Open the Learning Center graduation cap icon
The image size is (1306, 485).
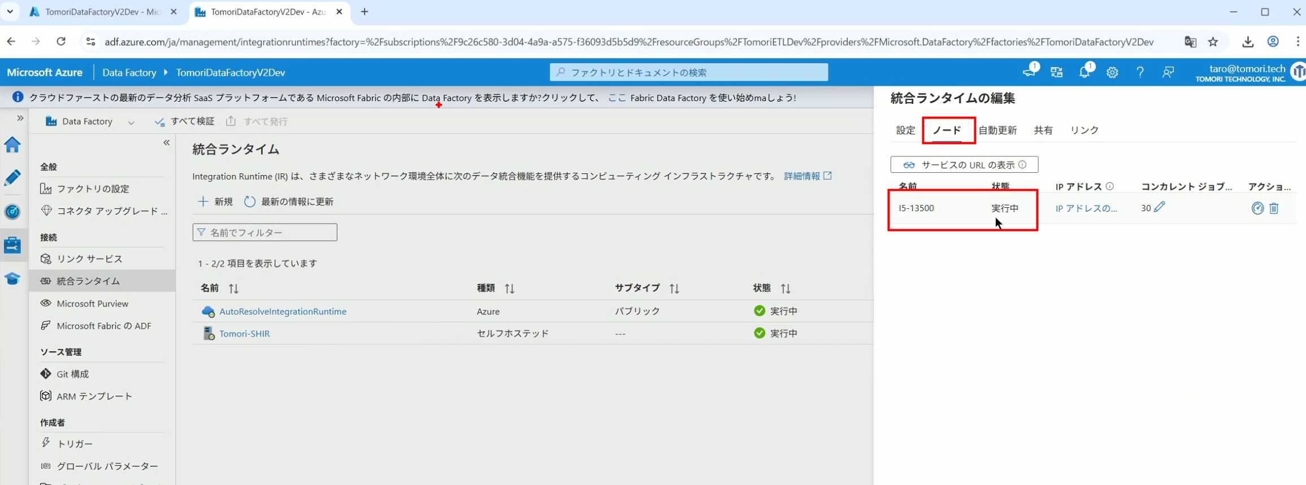[x=12, y=279]
